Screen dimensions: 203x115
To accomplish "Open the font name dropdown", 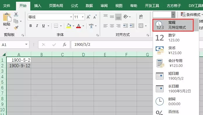I will 71,17.
